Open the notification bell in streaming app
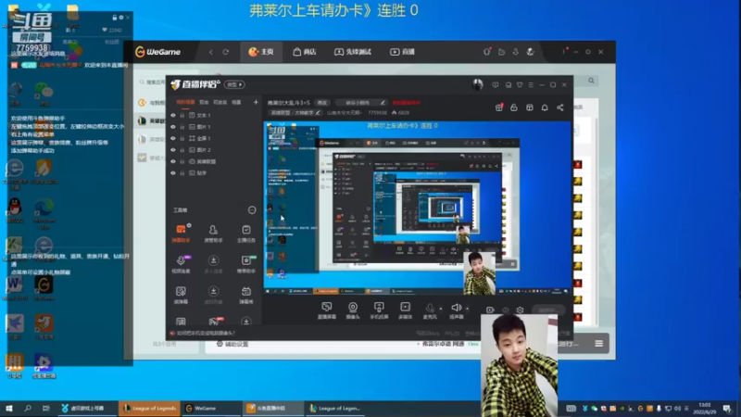Viewport: 741px width, 417px height. point(545,107)
